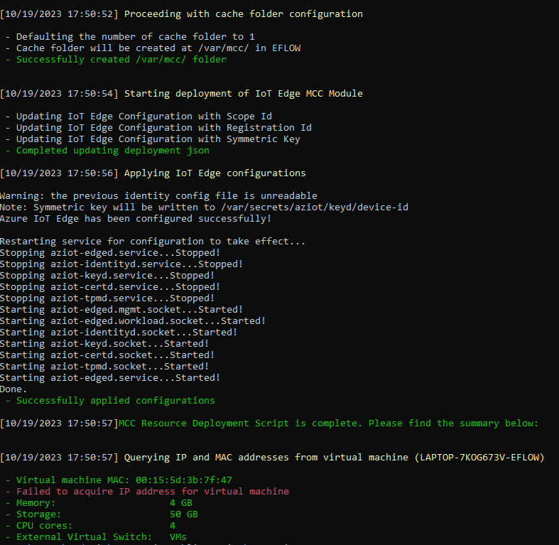Click 'Starting aziot-edged.service...Started!' line
The image size is (559, 545).
tap(110, 378)
